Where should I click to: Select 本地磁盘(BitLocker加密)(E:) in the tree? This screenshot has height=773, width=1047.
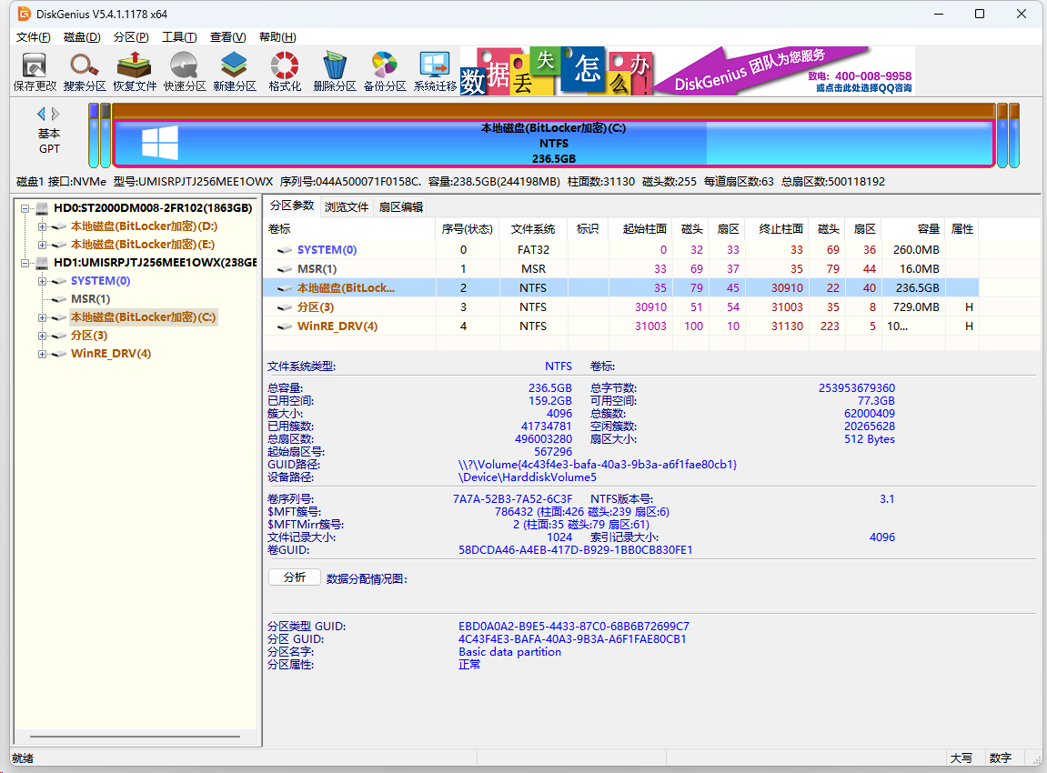(x=143, y=245)
